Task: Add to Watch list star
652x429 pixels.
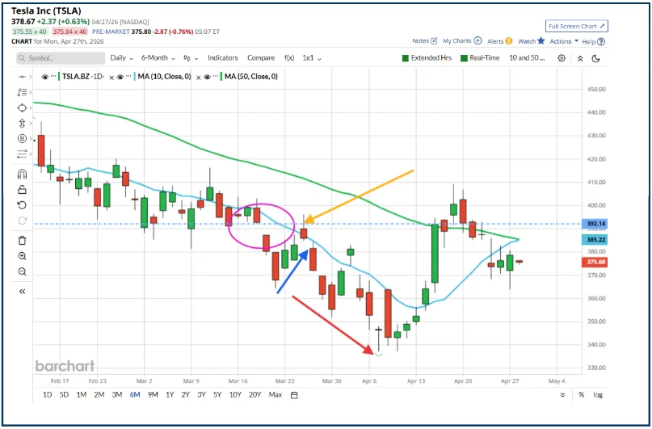Action: [x=531, y=40]
